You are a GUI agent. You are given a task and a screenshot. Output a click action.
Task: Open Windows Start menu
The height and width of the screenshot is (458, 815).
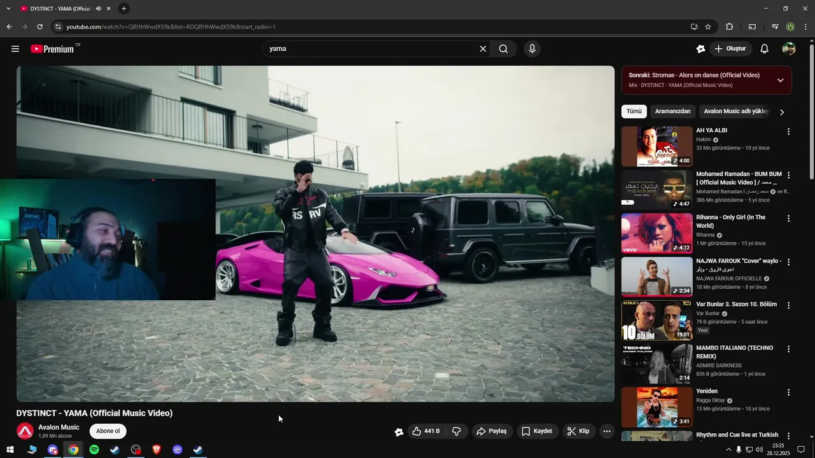[x=10, y=450]
